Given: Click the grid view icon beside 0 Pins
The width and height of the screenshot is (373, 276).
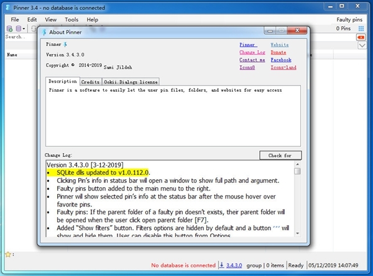Looking at the screenshot, I should point(361,29).
